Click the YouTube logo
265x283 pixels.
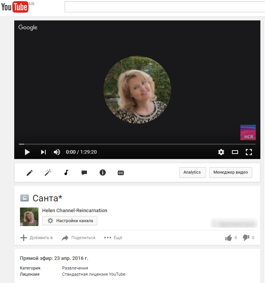(15, 7)
